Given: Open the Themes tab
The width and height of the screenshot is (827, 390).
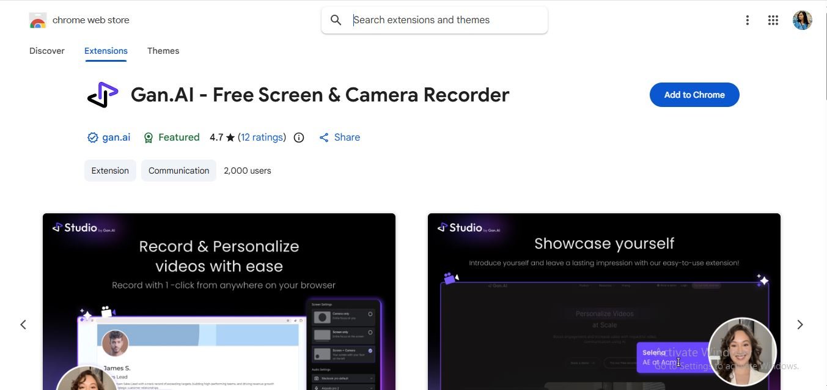Looking at the screenshot, I should pyautogui.click(x=163, y=51).
